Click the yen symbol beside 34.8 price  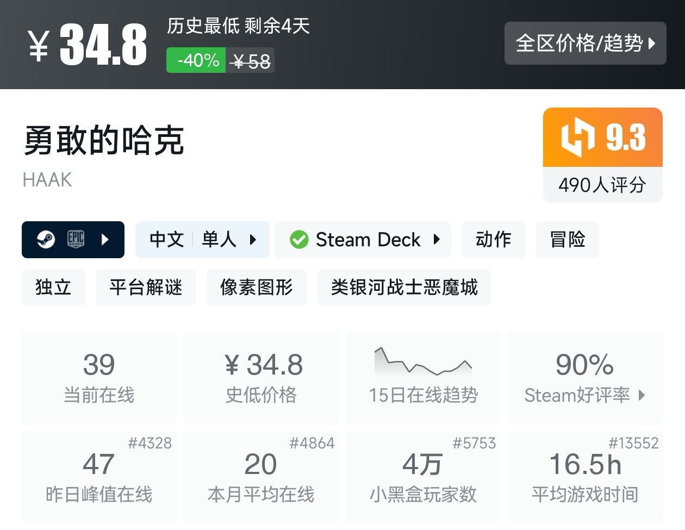[39, 46]
